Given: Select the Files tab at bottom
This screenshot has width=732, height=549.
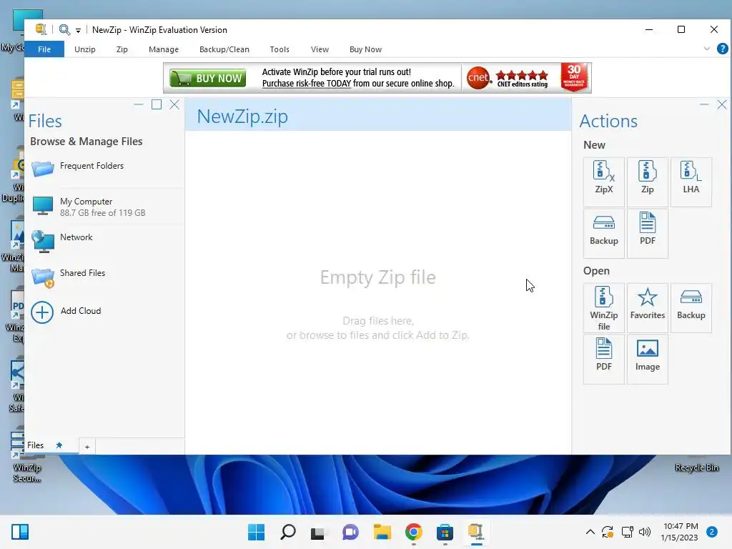Looking at the screenshot, I should [x=36, y=445].
